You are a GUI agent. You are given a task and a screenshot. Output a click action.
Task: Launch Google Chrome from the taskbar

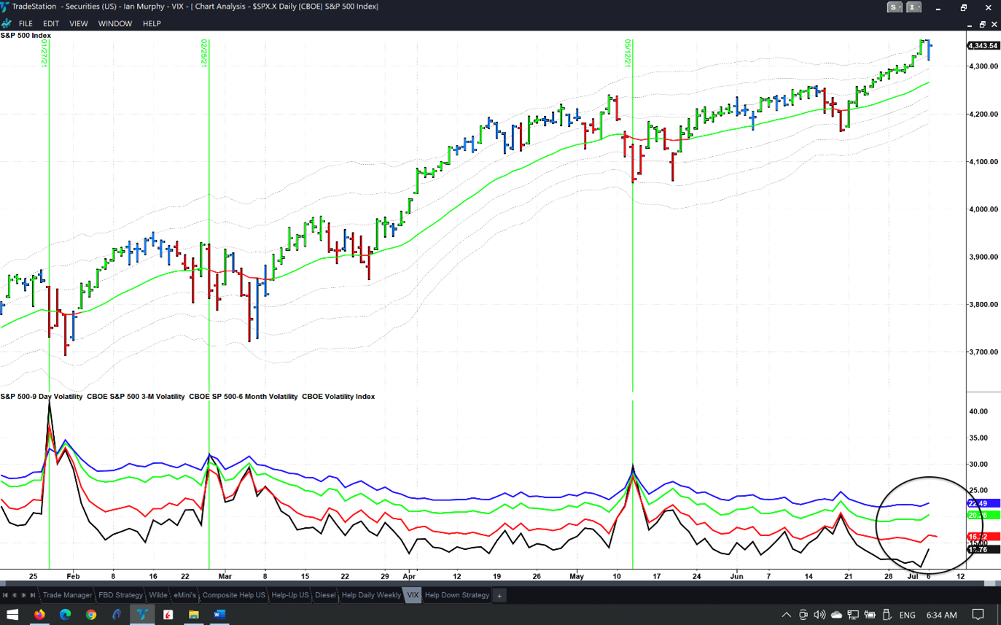(x=90, y=615)
